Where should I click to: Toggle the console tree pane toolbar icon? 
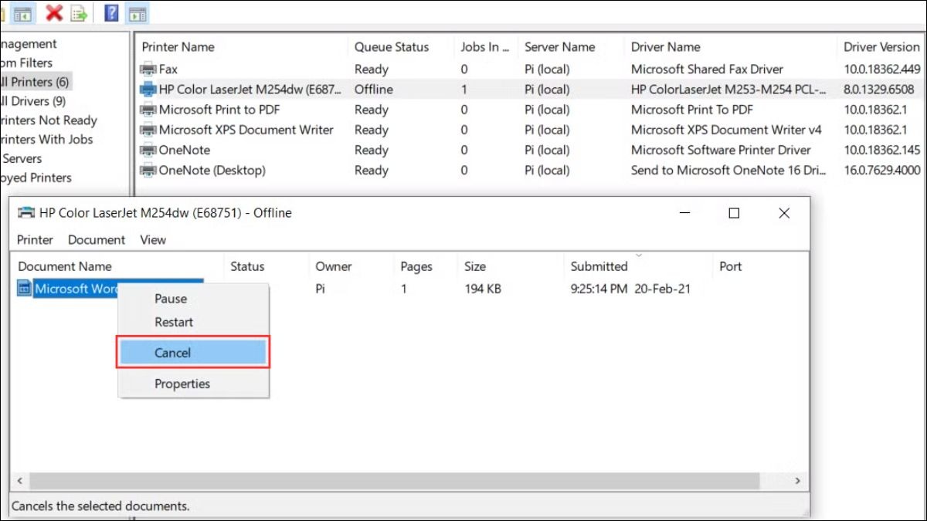point(22,12)
